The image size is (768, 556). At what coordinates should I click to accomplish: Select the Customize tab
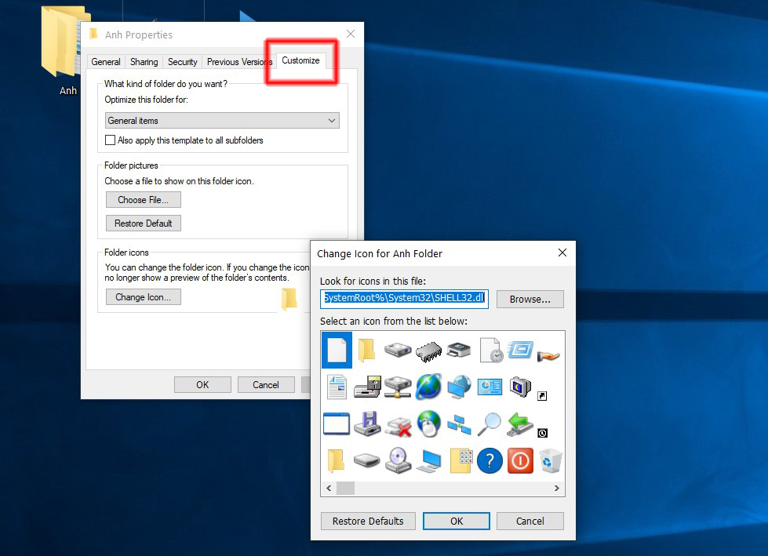pyautogui.click(x=300, y=60)
